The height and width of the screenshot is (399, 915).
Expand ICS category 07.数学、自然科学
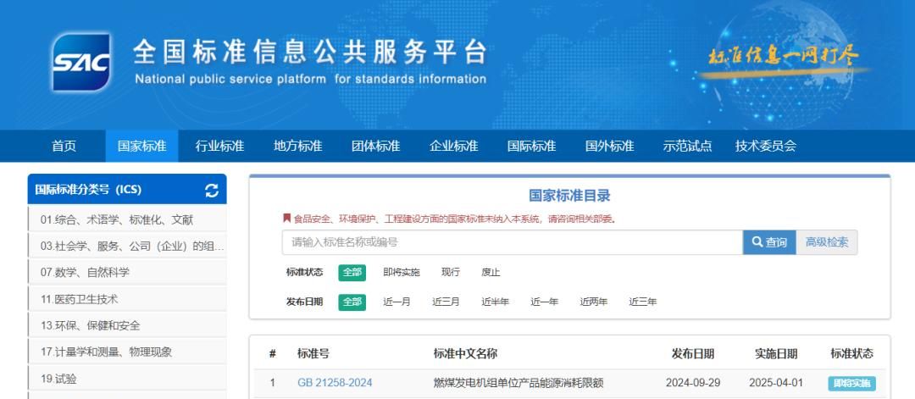click(127, 273)
